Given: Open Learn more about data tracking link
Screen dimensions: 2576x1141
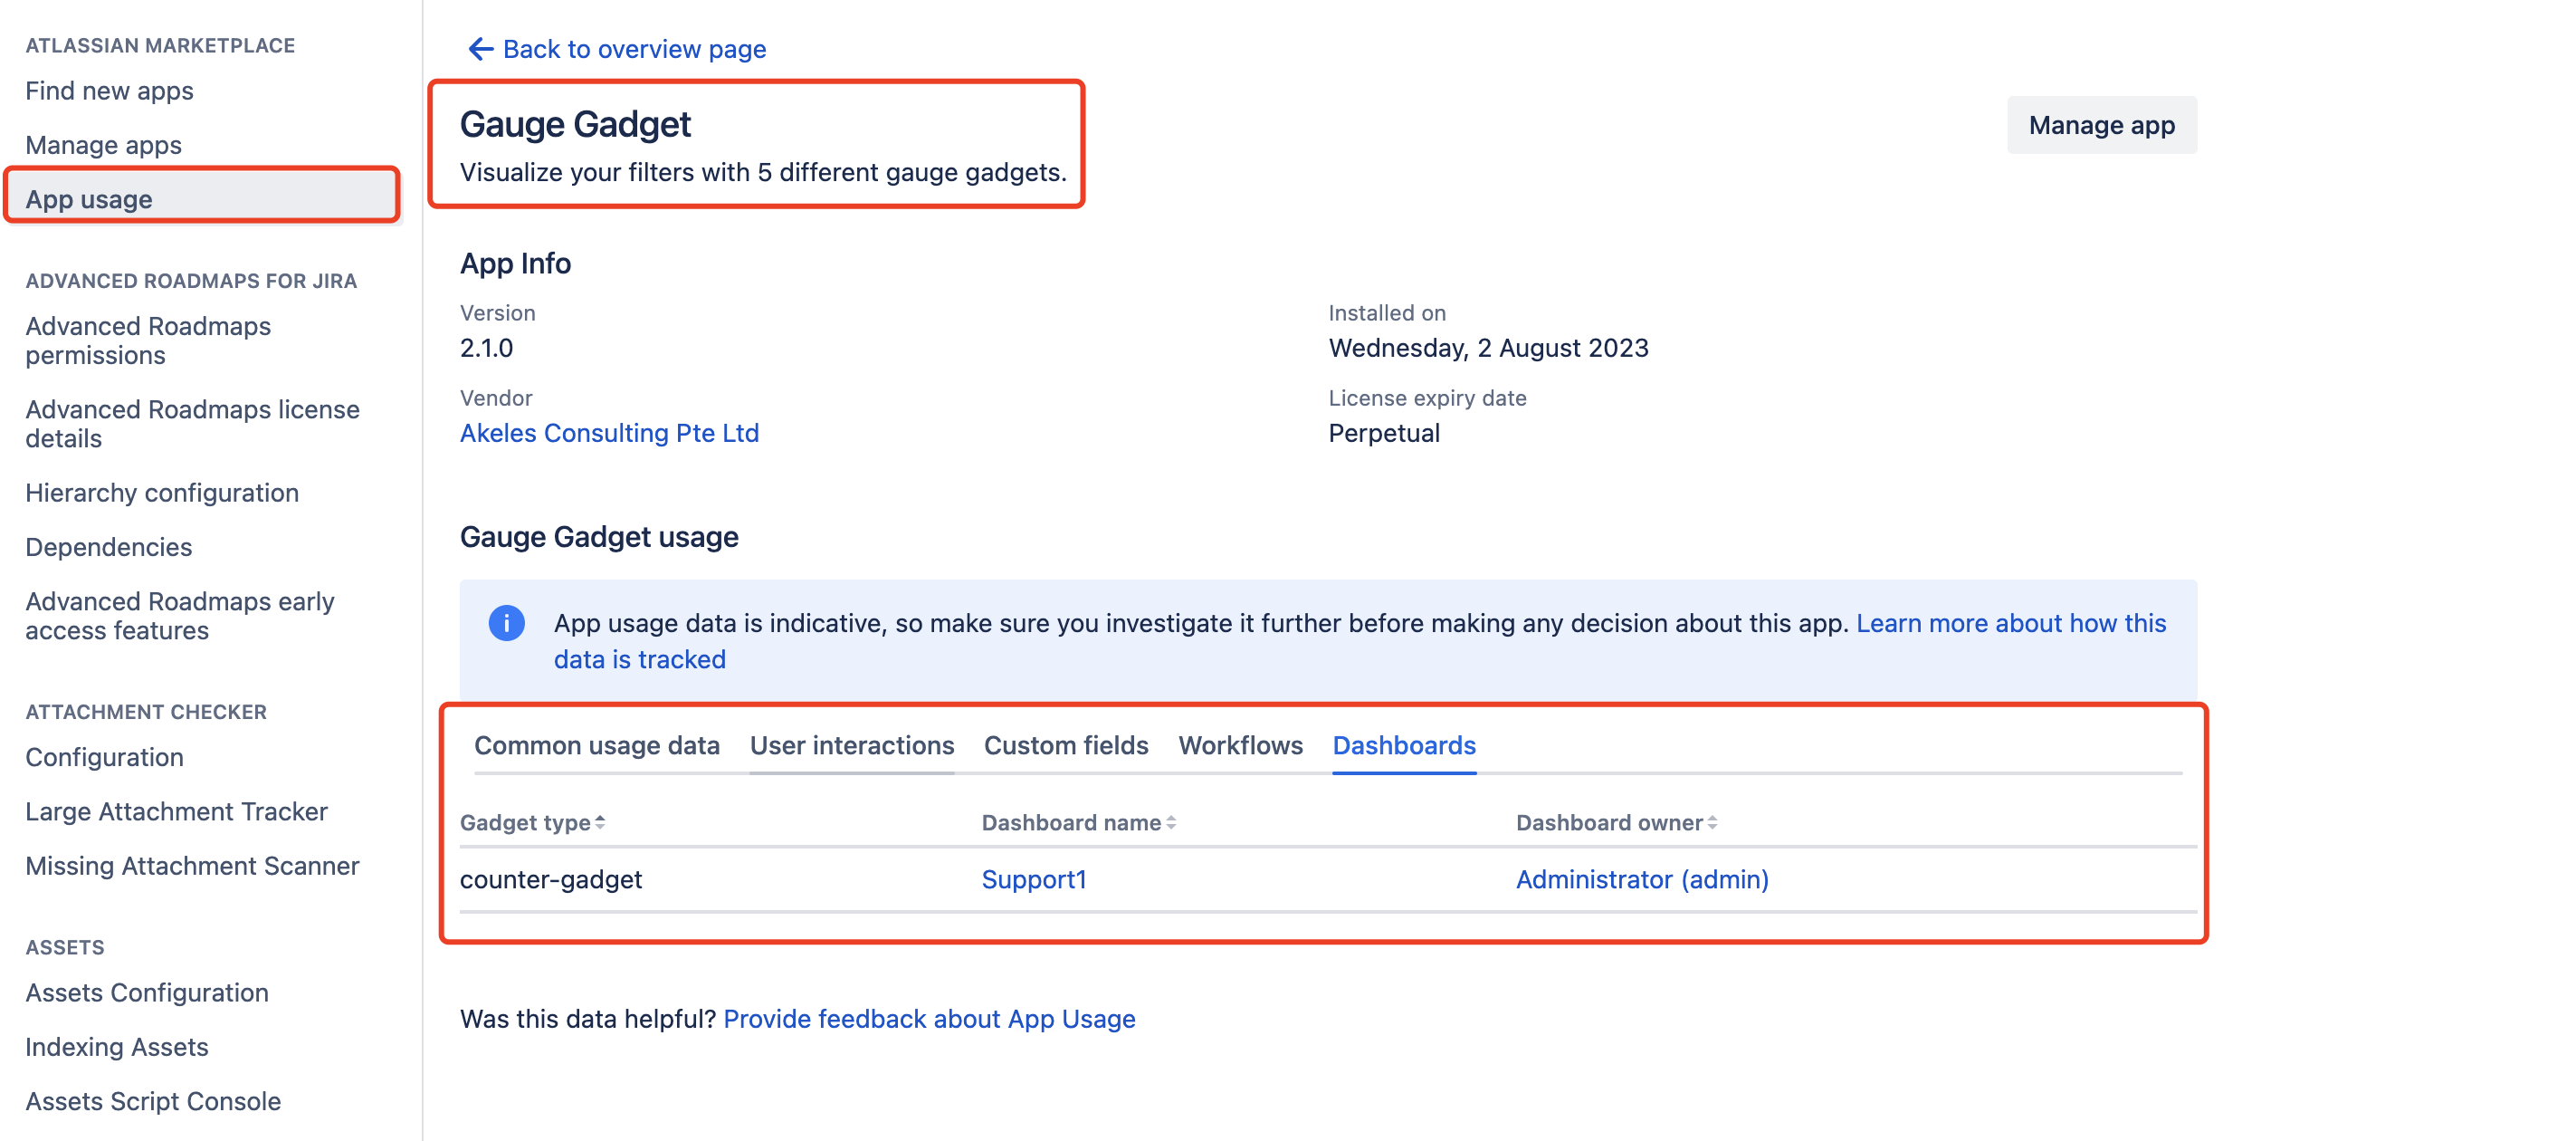Looking at the screenshot, I should [x=2010, y=624].
